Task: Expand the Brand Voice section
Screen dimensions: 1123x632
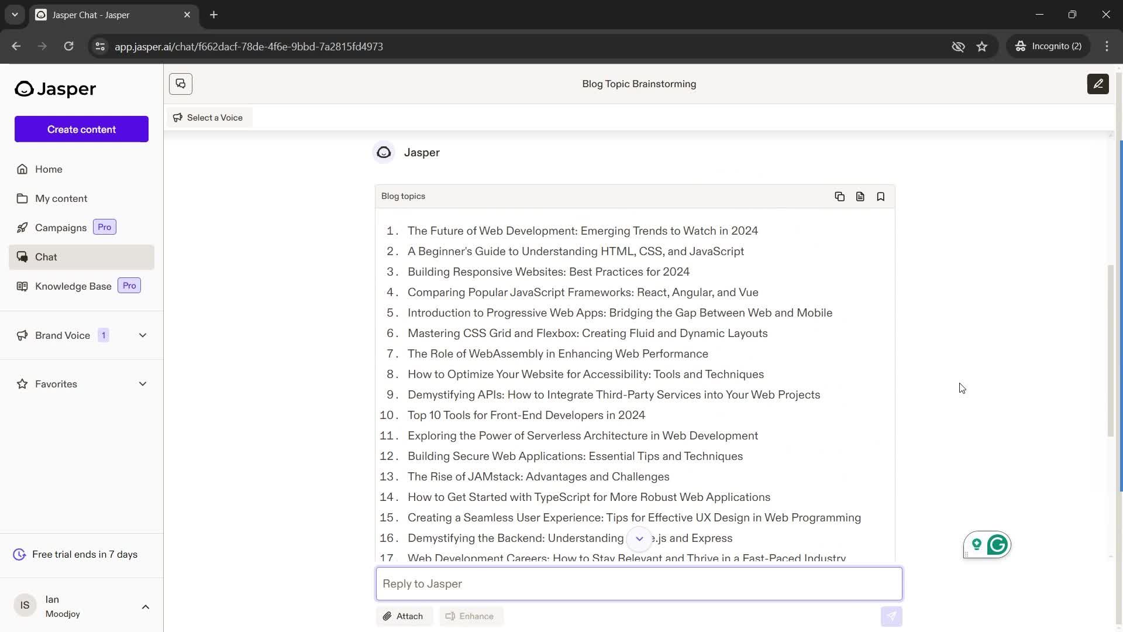Action: (143, 336)
